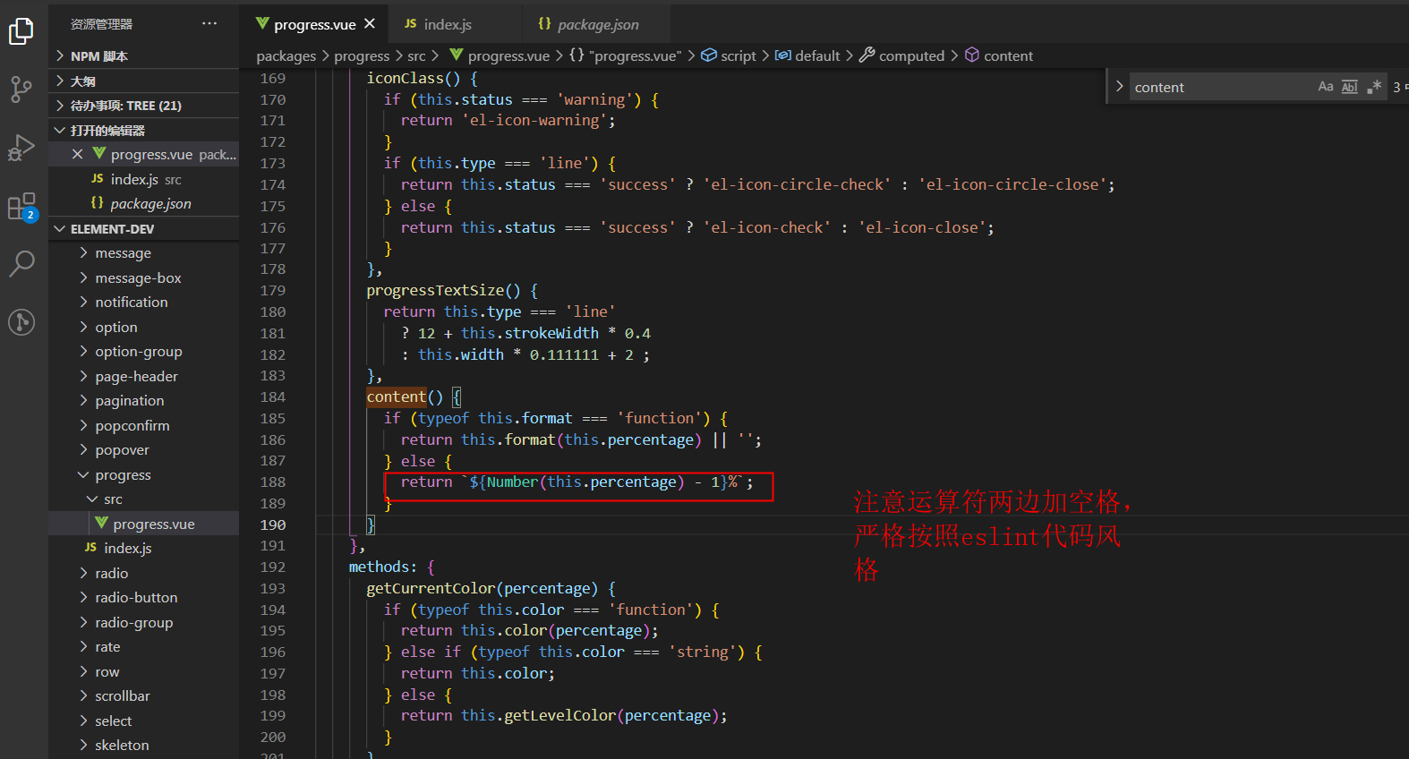Expand the pagination folder
Image resolution: width=1409 pixels, height=759 pixels.
click(143, 401)
